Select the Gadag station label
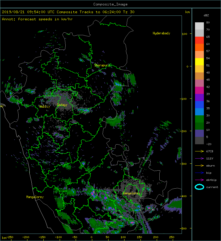Screen dimensions: 221x241 point(62,105)
